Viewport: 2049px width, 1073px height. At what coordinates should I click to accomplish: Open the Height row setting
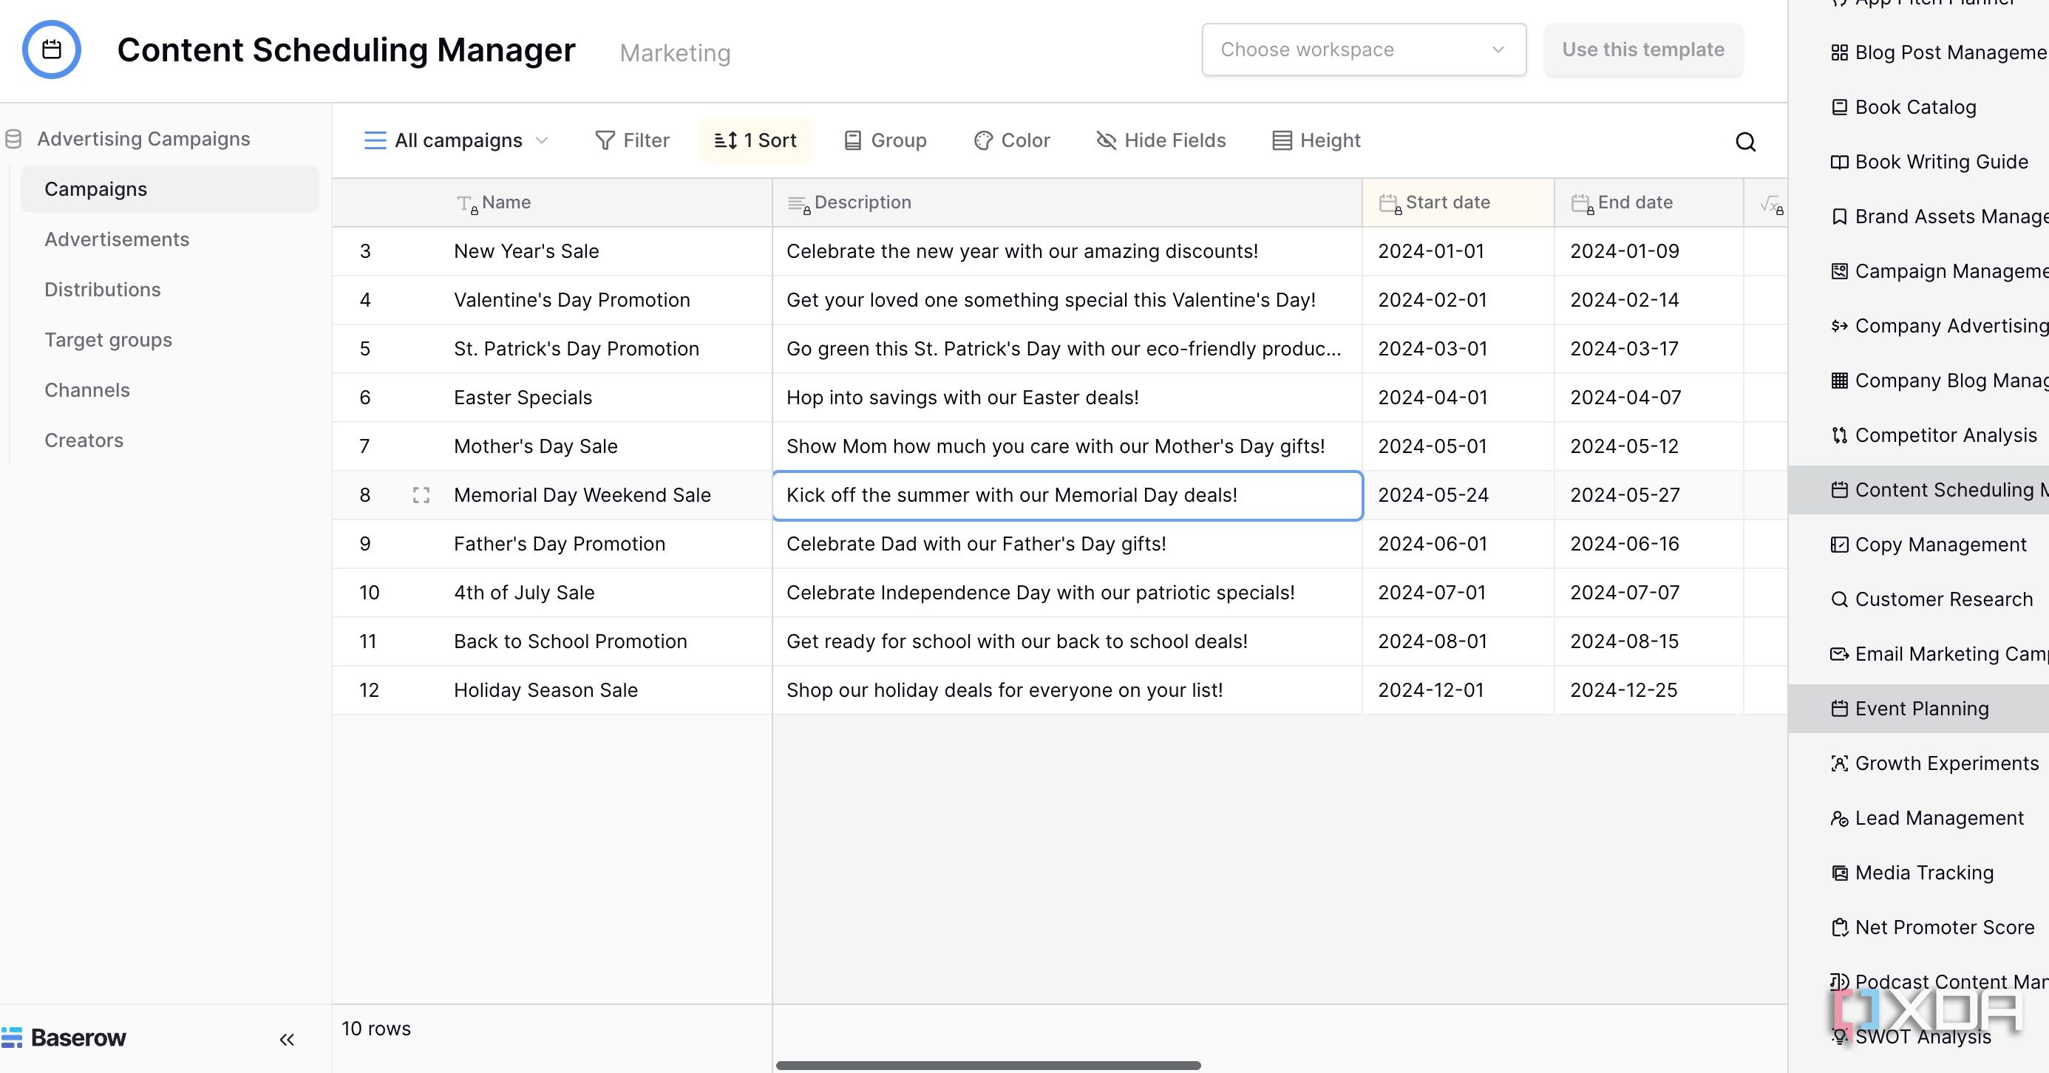pos(1316,141)
